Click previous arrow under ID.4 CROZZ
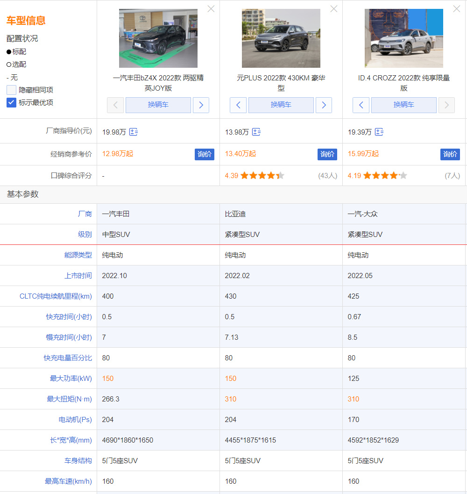 pos(361,105)
